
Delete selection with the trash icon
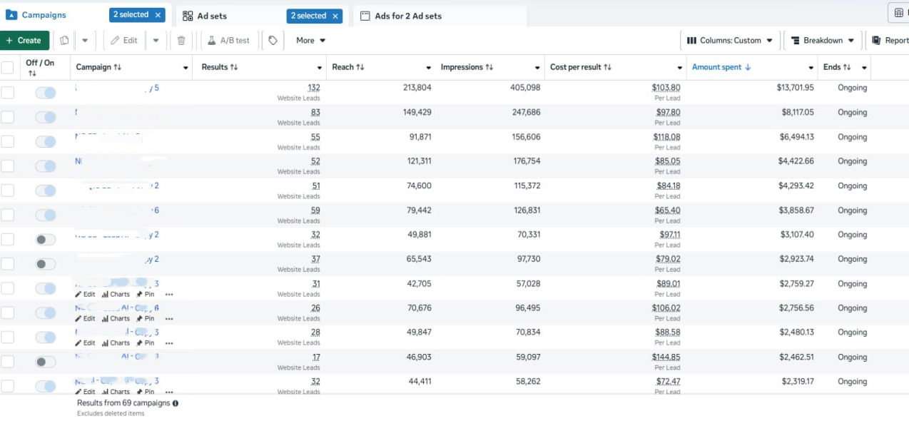point(181,41)
